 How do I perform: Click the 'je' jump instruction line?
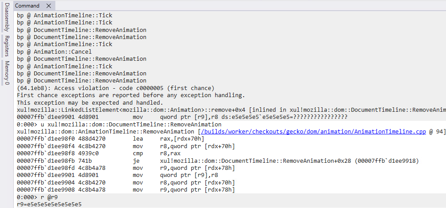pyautogui.click(x=217, y=161)
